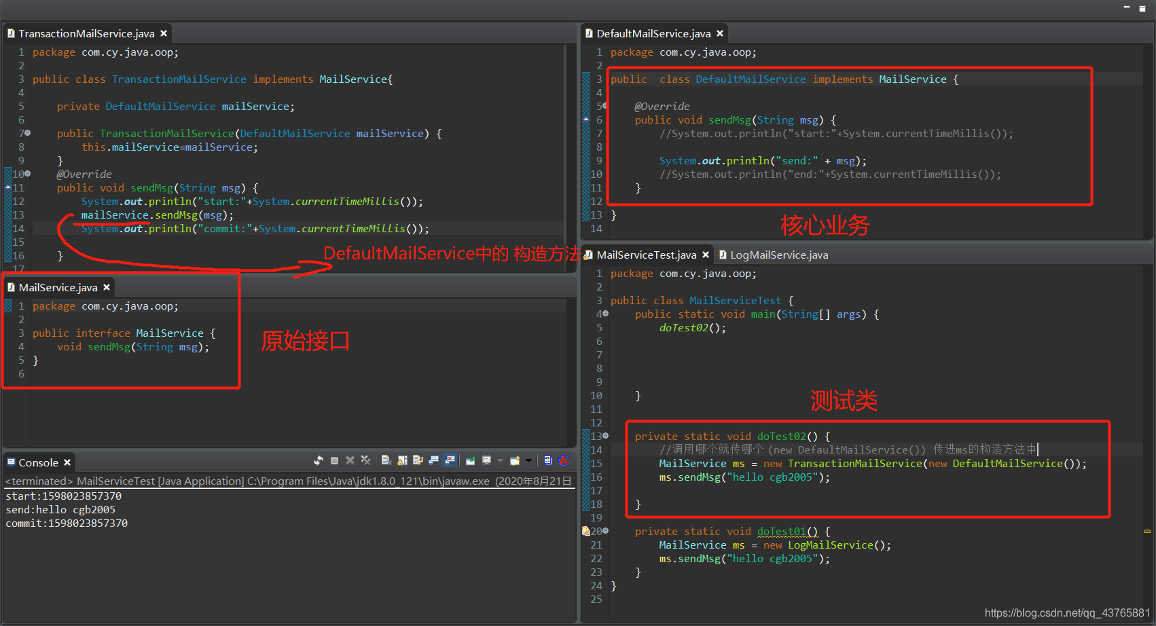
Task: Click Display Selected Console monitor icon
Action: [486, 460]
